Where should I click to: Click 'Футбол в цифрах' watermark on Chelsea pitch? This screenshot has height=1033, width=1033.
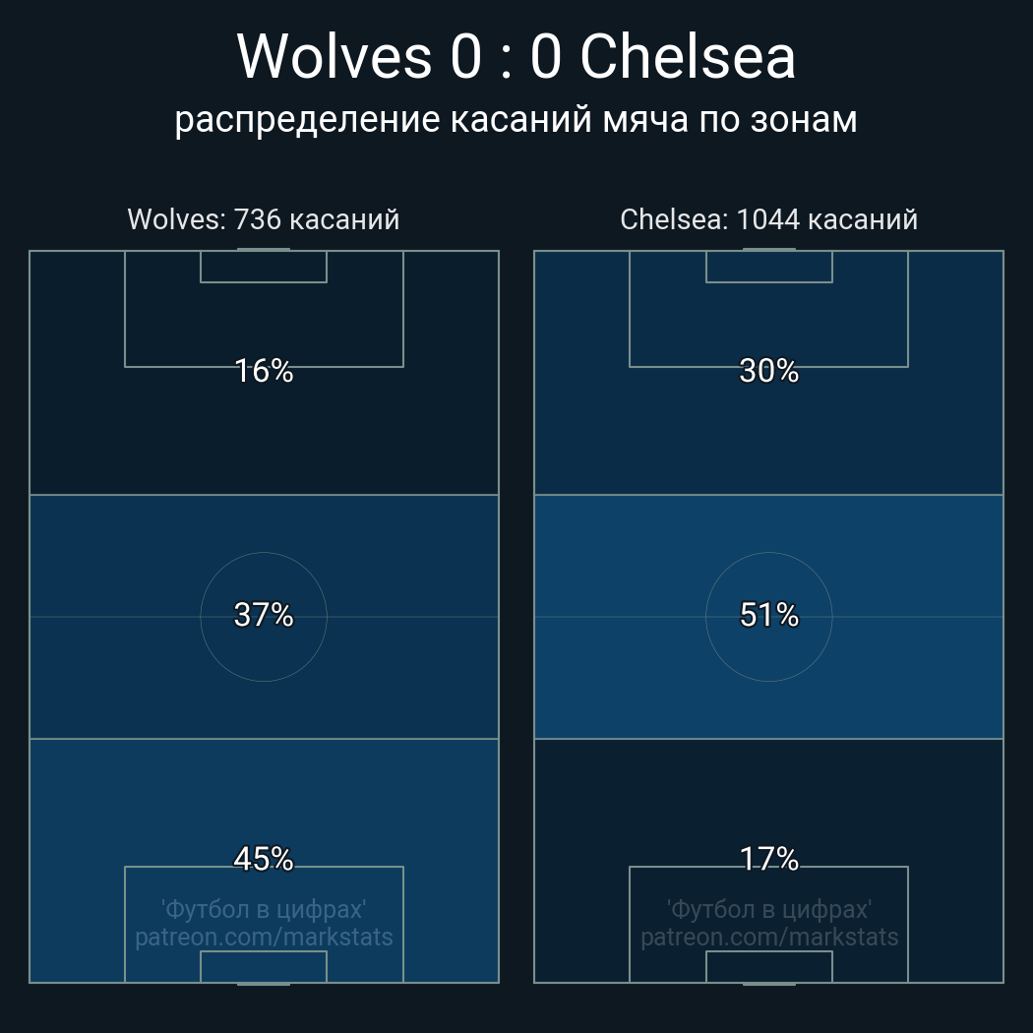769,909
